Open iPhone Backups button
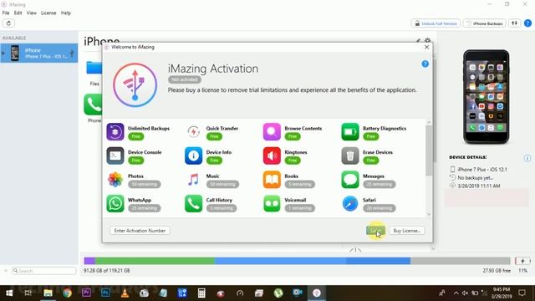 click(x=484, y=23)
